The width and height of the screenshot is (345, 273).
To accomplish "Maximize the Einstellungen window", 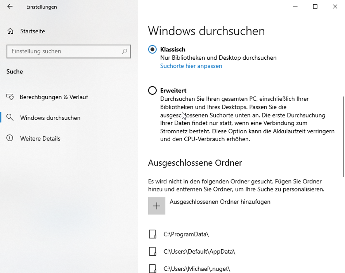I will click(x=315, y=7).
